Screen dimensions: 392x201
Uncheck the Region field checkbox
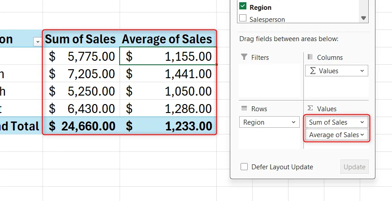(x=243, y=6)
